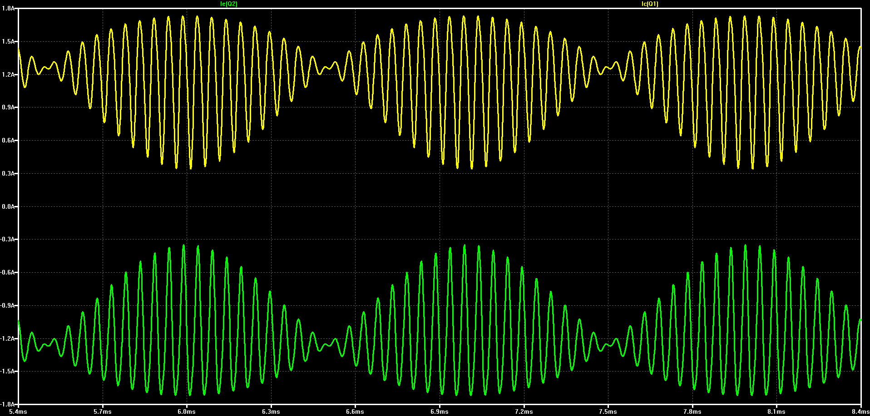The image size is (870, 416).
Task: Click the Ie(Q2) trace label
Action: pos(228,4)
